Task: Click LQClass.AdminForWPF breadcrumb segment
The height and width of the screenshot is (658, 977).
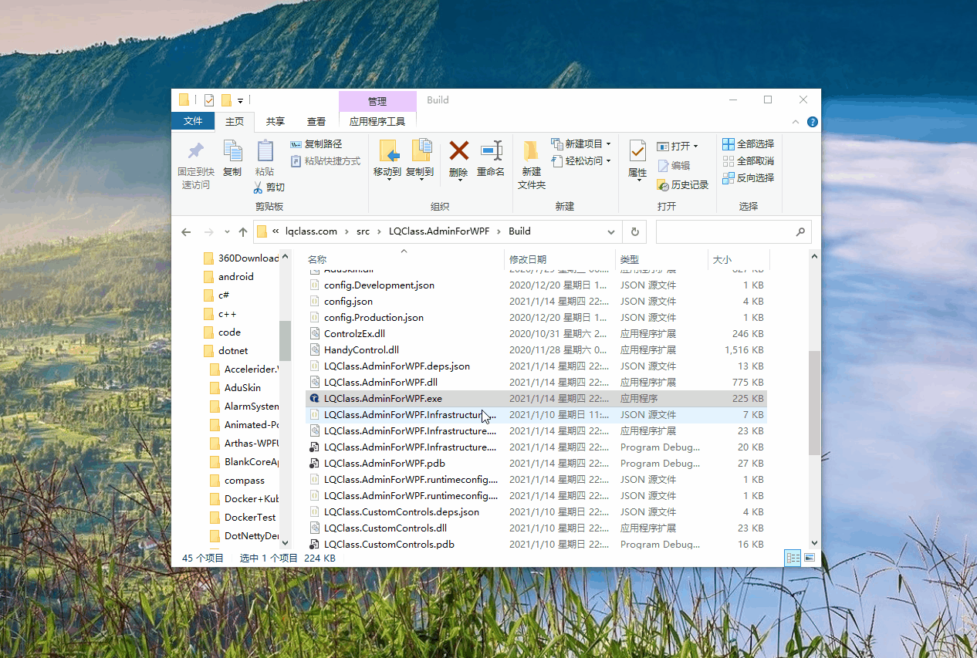Action: [x=439, y=231]
